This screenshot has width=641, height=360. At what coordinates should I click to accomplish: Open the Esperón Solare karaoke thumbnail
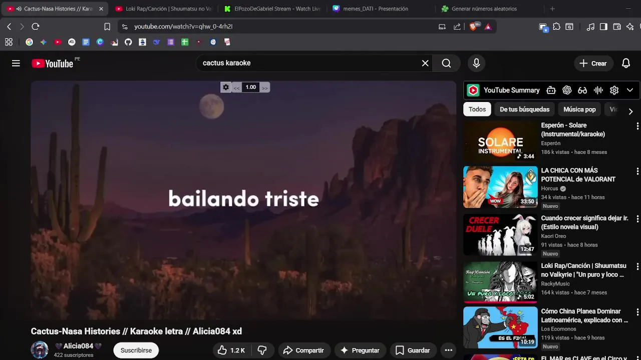[x=500, y=141]
